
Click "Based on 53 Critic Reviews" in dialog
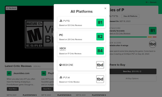click(x=71, y=25)
